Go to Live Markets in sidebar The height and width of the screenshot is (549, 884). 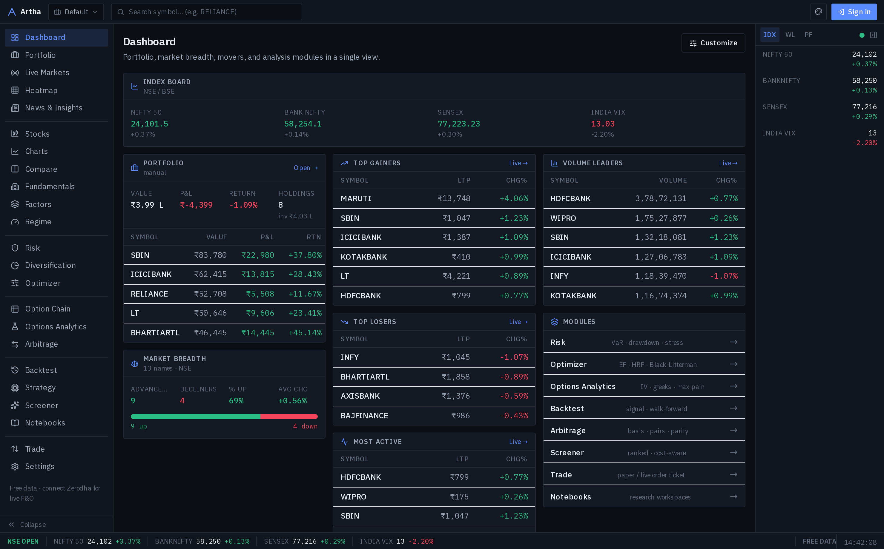(56, 73)
